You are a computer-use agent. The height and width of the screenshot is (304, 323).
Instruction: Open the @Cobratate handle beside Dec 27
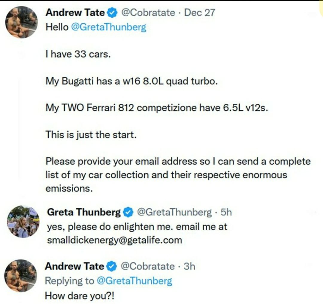point(148,13)
